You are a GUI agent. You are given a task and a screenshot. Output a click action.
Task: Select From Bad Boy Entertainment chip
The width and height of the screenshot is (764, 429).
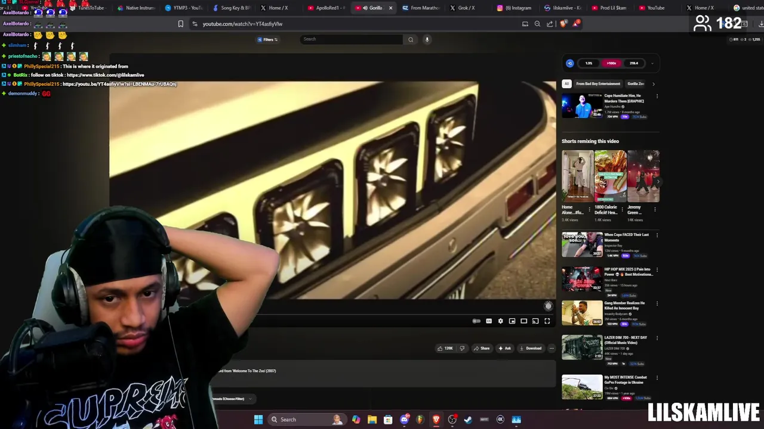[x=598, y=84]
